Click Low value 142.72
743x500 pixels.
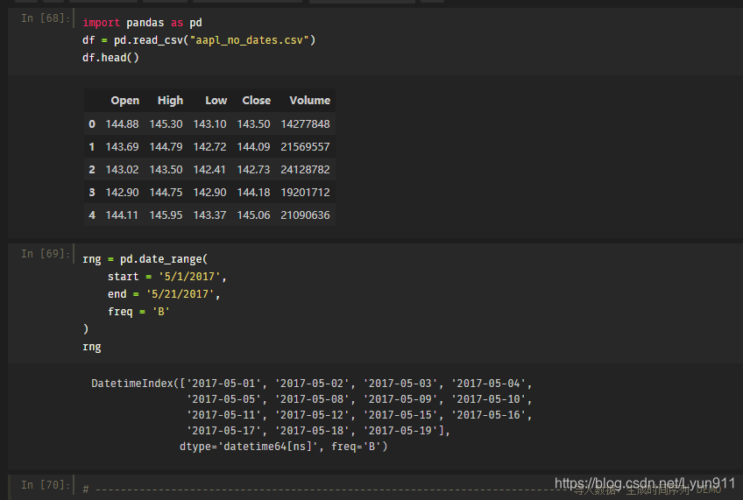tap(210, 147)
